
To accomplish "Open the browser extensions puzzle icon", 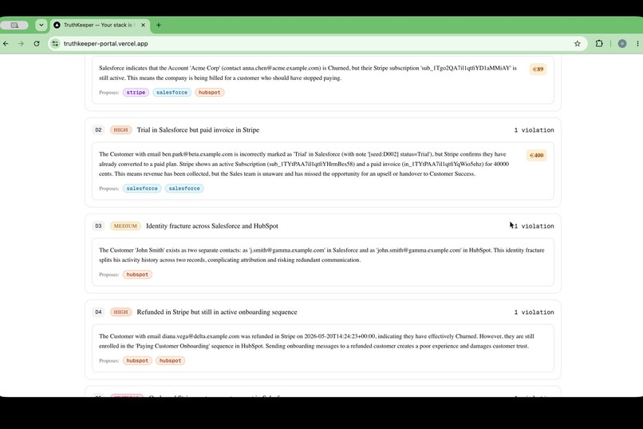I will 599,43.
